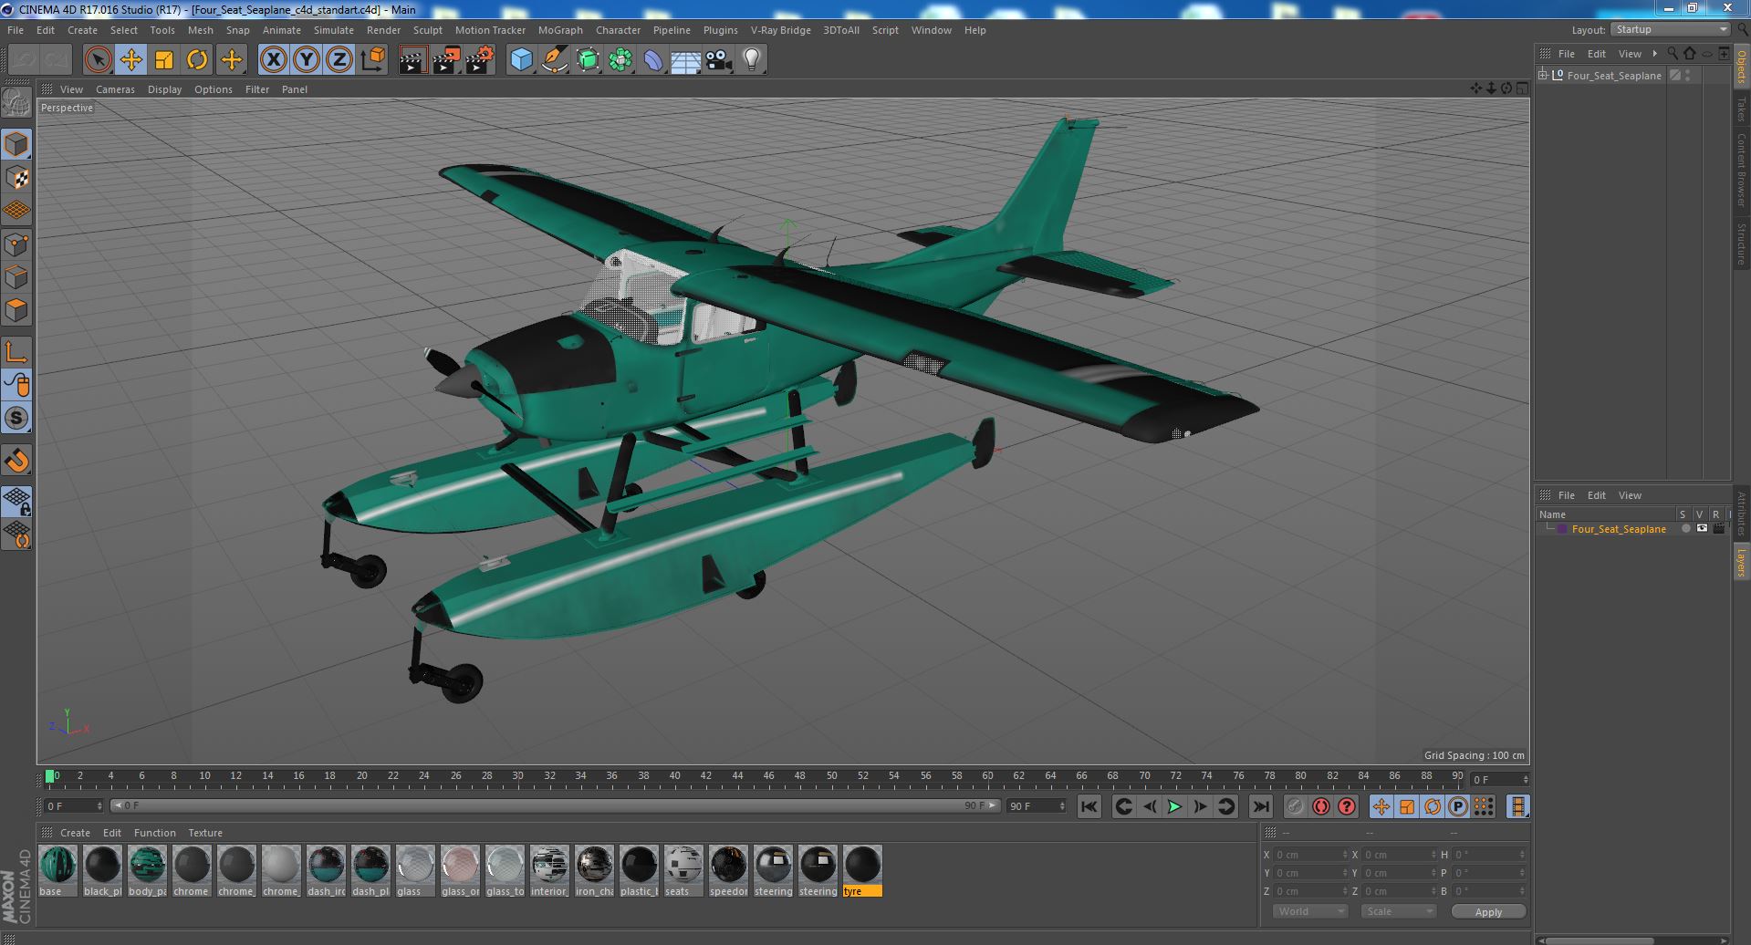The height and width of the screenshot is (945, 1751).
Task: Open the MoGraph menu
Action: click(x=560, y=30)
